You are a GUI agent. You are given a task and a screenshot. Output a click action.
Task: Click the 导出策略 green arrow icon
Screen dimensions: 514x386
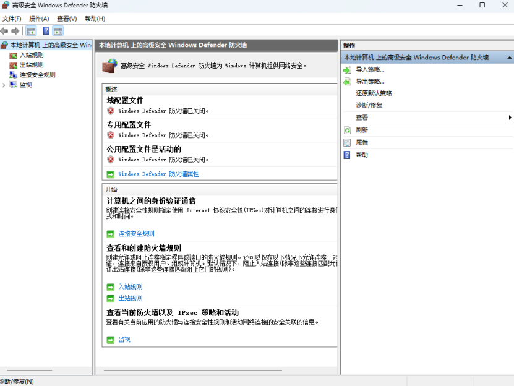tap(347, 82)
